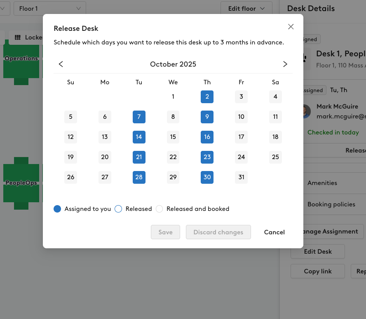Image resolution: width=366 pixels, height=319 pixels.
Task: Open the "Checked in today" link
Action: [333, 132]
